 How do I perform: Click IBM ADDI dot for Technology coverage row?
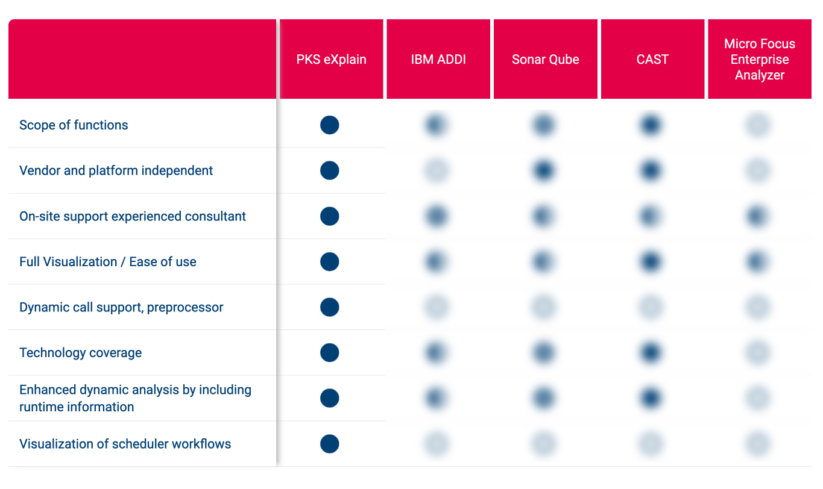(x=437, y=352)
